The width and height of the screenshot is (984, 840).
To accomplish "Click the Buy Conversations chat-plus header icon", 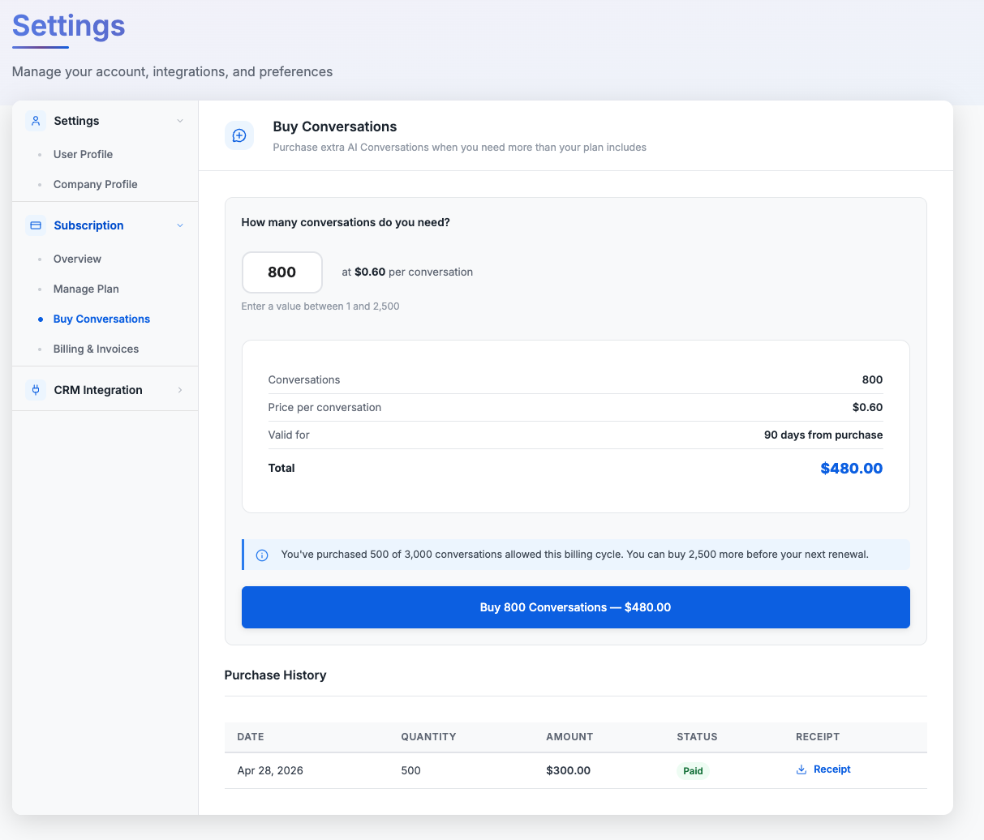I will click(x=239, y=135).
